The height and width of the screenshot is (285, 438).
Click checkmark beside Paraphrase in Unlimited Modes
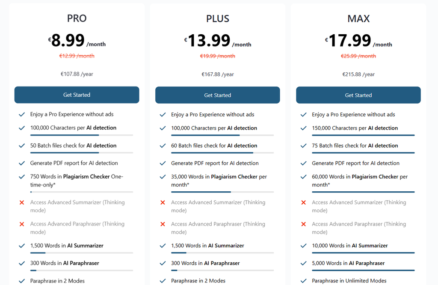303,281
